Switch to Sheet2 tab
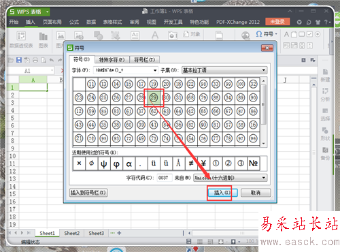This screenshot has height=252, width=340. (x=71, y=233)
